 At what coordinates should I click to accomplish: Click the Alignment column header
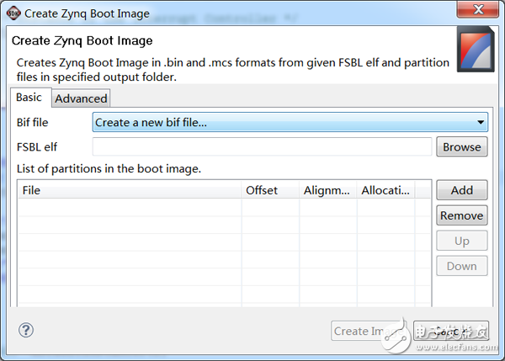pyautogui.click(x=327, y=190)
